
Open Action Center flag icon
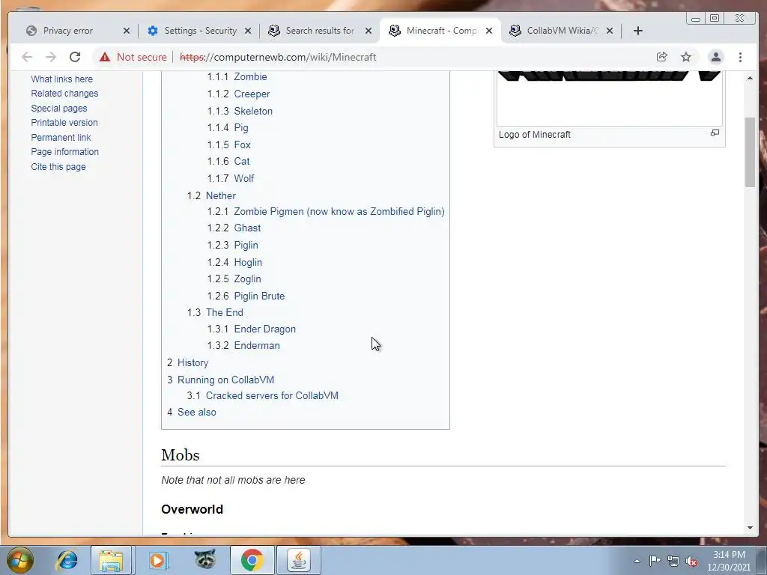coord(655,561)
